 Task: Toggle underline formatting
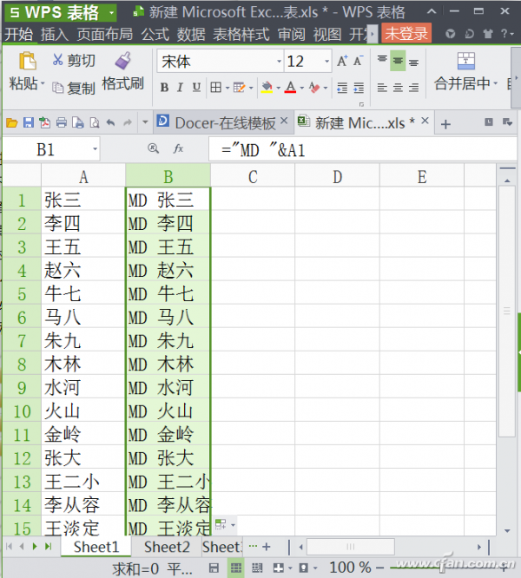click(196, 88)
